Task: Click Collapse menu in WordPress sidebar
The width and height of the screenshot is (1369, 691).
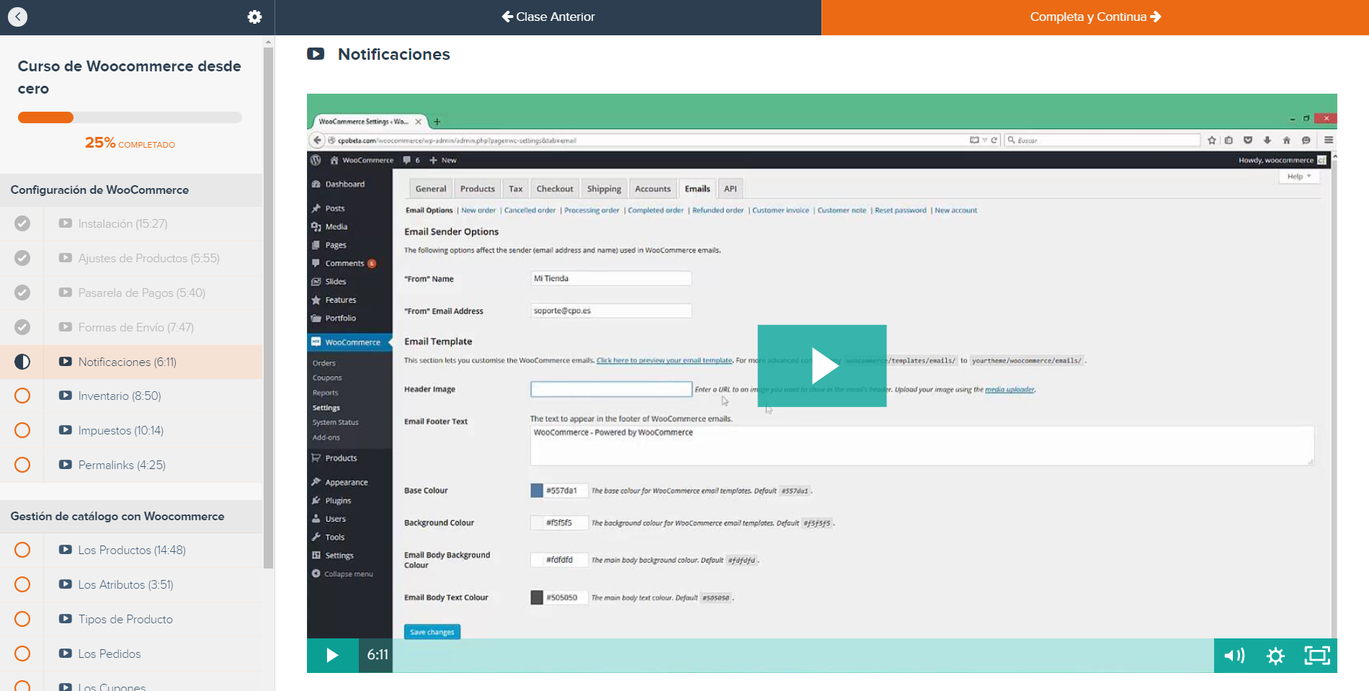Action: tap(343, 574)
